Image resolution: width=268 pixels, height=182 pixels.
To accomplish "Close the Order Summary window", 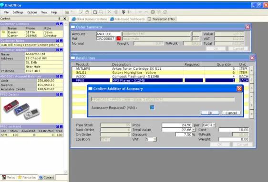I will (247, 27).
